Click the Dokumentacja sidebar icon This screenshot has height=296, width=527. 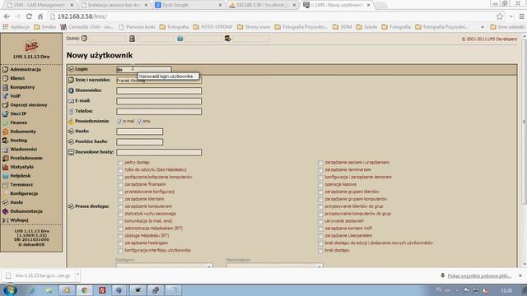[x=6, y=211]
